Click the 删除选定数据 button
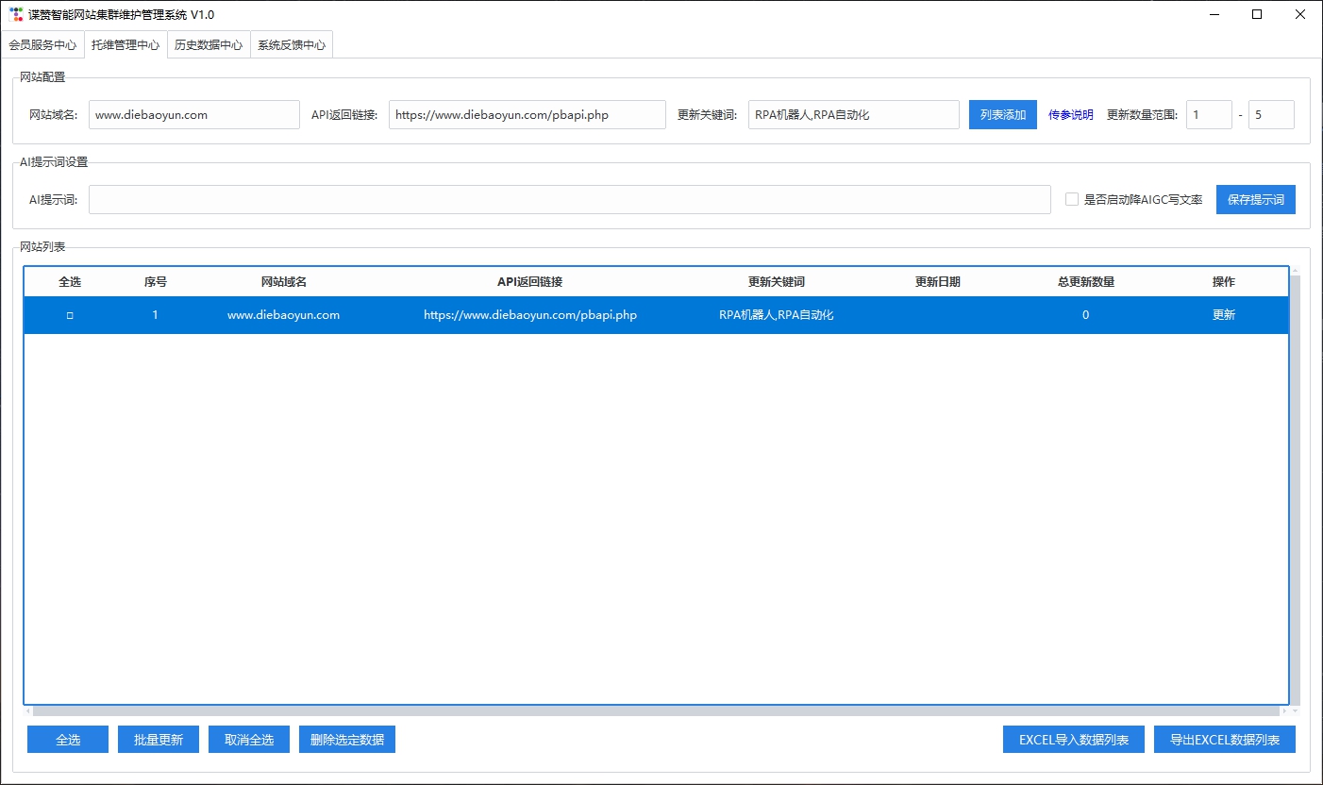This screenshot has width=1323, height=785. click(x=347, y=740)
